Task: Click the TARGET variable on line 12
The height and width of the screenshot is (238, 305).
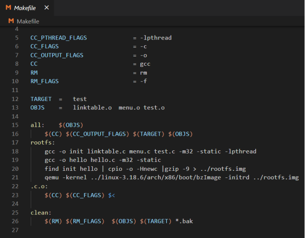Action: pos(41,99)
